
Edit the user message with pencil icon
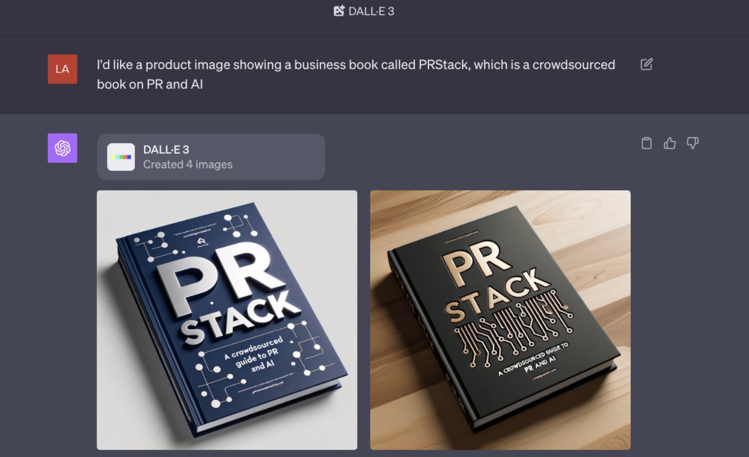tap(646, 65)
